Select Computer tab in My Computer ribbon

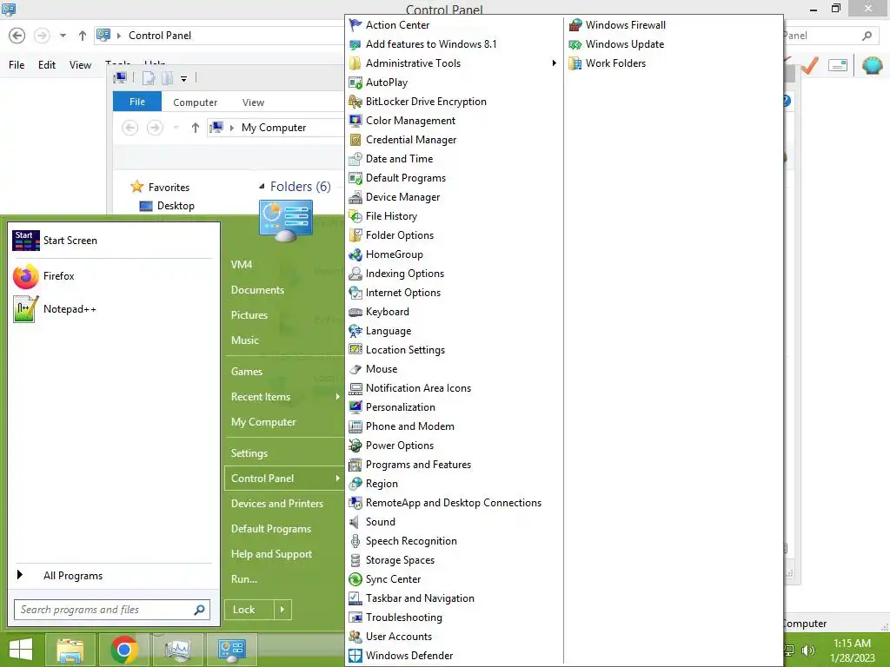tap(196, 102)
